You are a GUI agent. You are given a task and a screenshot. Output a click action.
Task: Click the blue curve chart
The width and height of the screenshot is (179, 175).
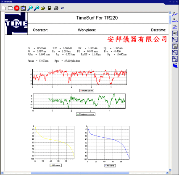[108, 143]
